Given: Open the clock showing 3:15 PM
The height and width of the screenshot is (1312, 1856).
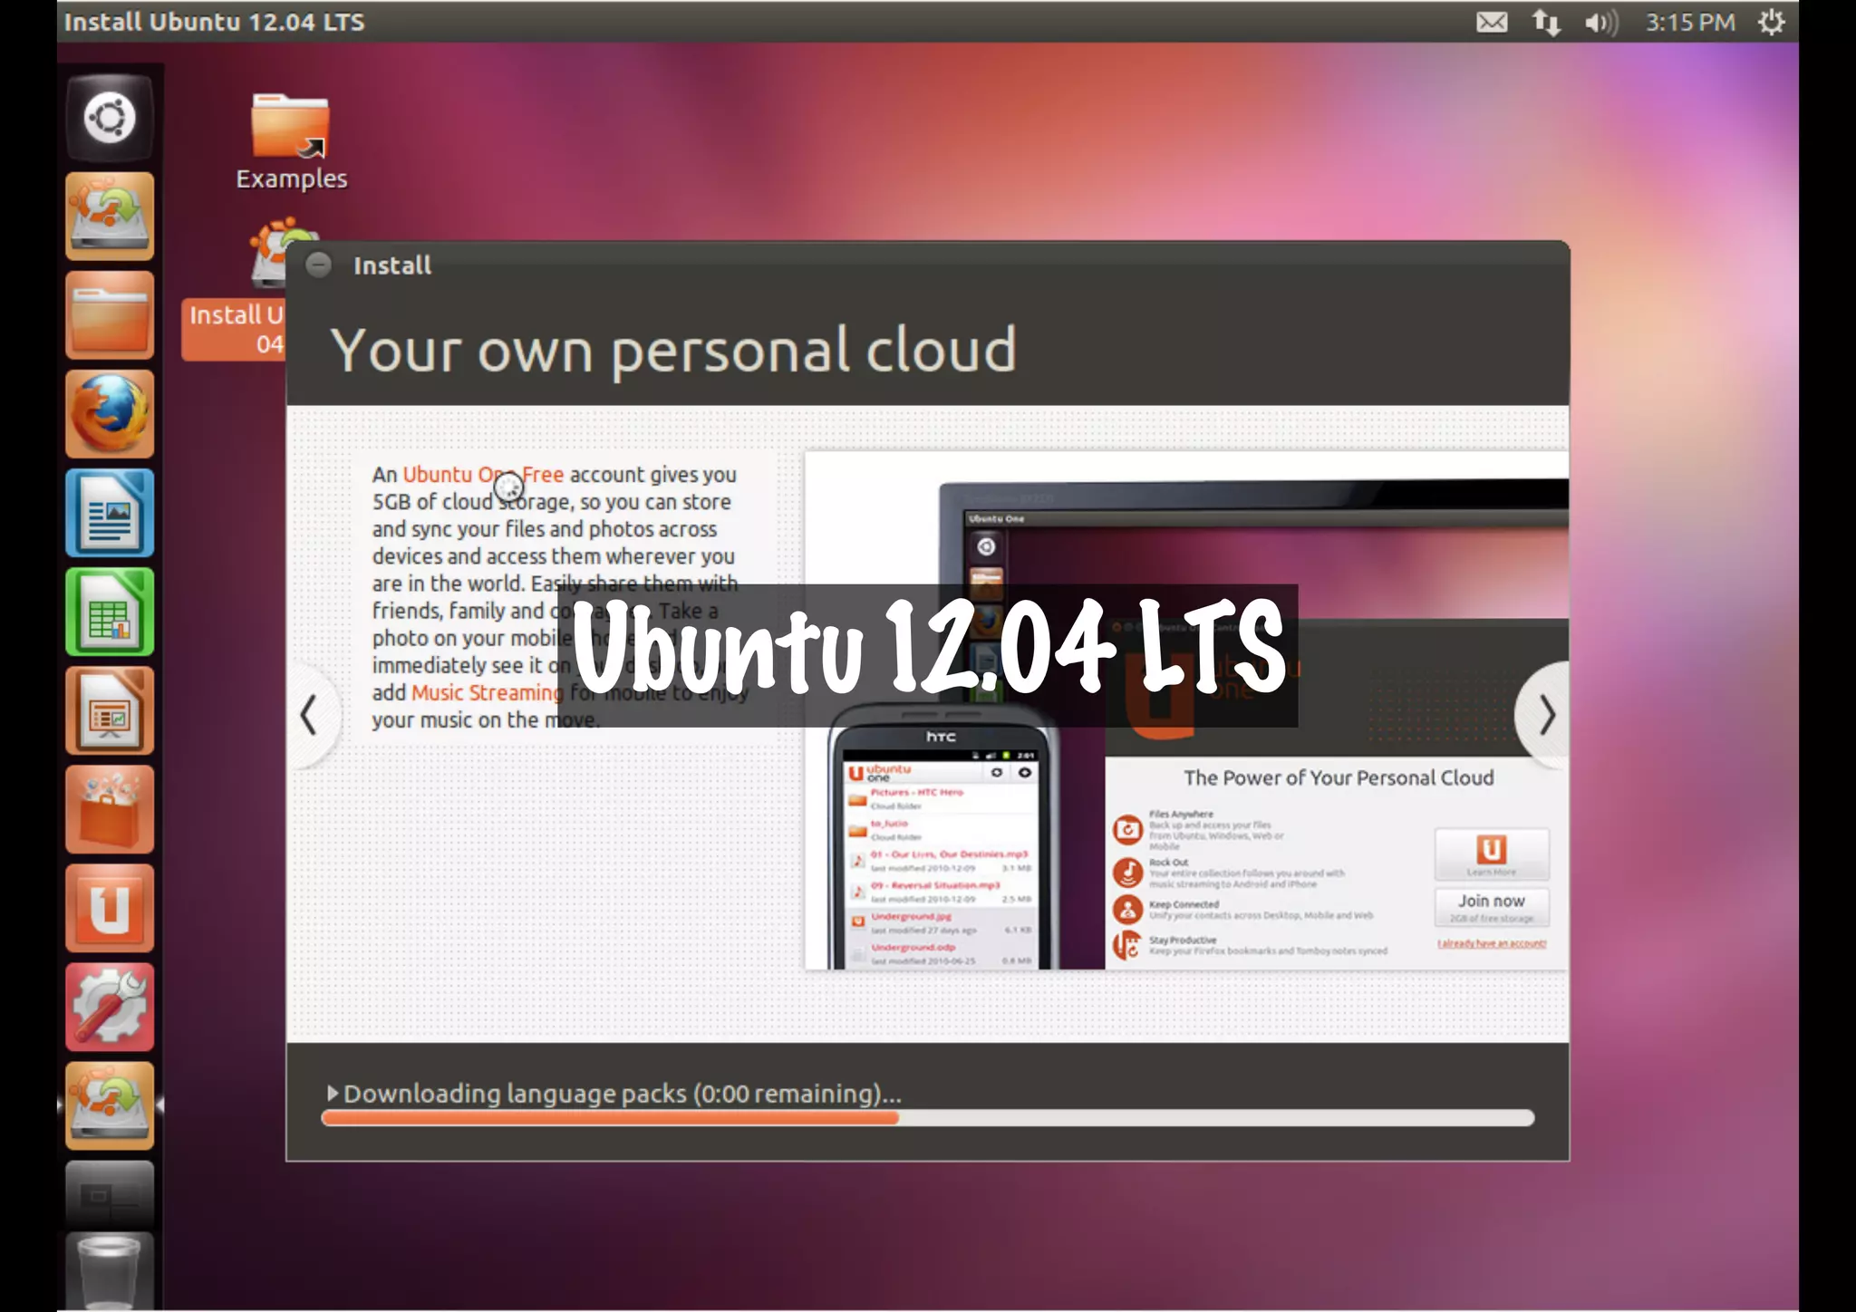Looking at the screenshot, I should 1690,22.
